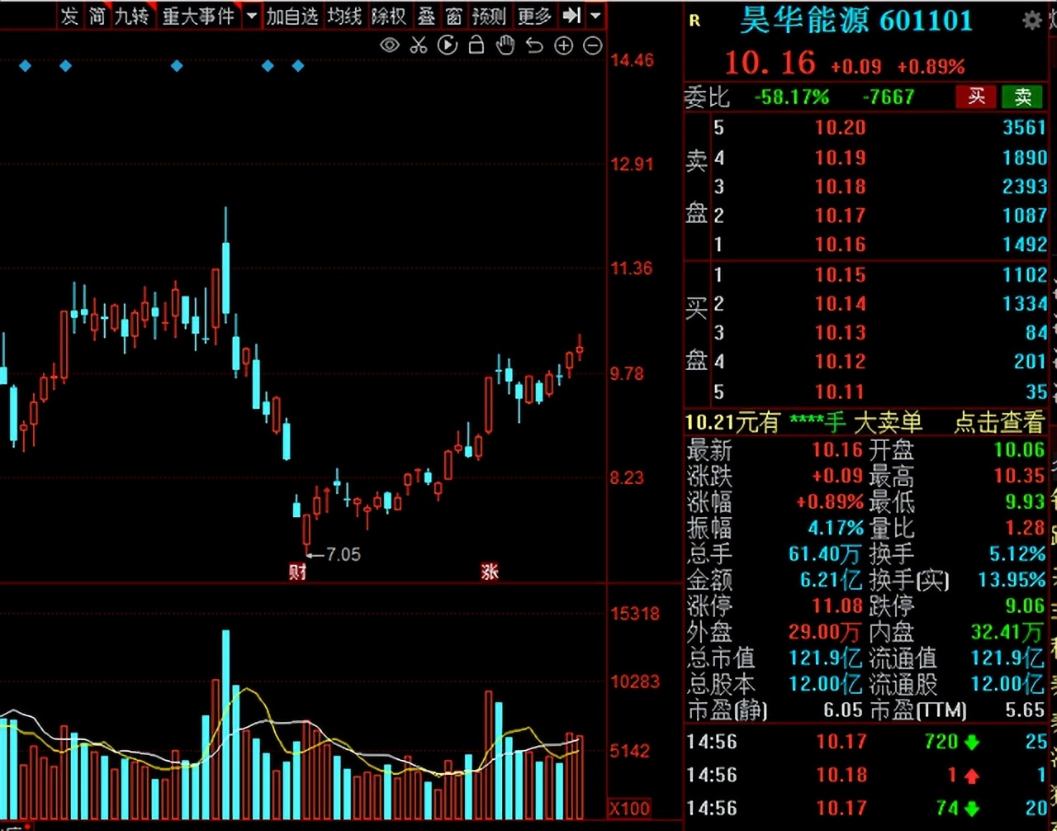Click the 简 toolbar button
The width and height of the screenshot is (1057, 831).
(97, 16)
